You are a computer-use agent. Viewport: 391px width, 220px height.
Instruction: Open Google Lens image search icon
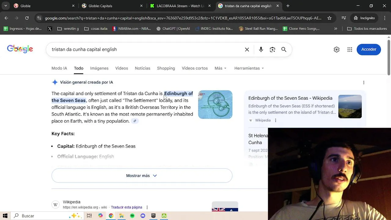coord(272,50)
